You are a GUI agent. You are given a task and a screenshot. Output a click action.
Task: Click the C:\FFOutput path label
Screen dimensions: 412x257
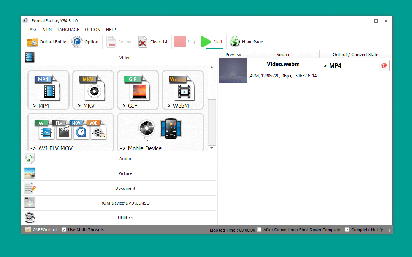(x=45, y=229)
